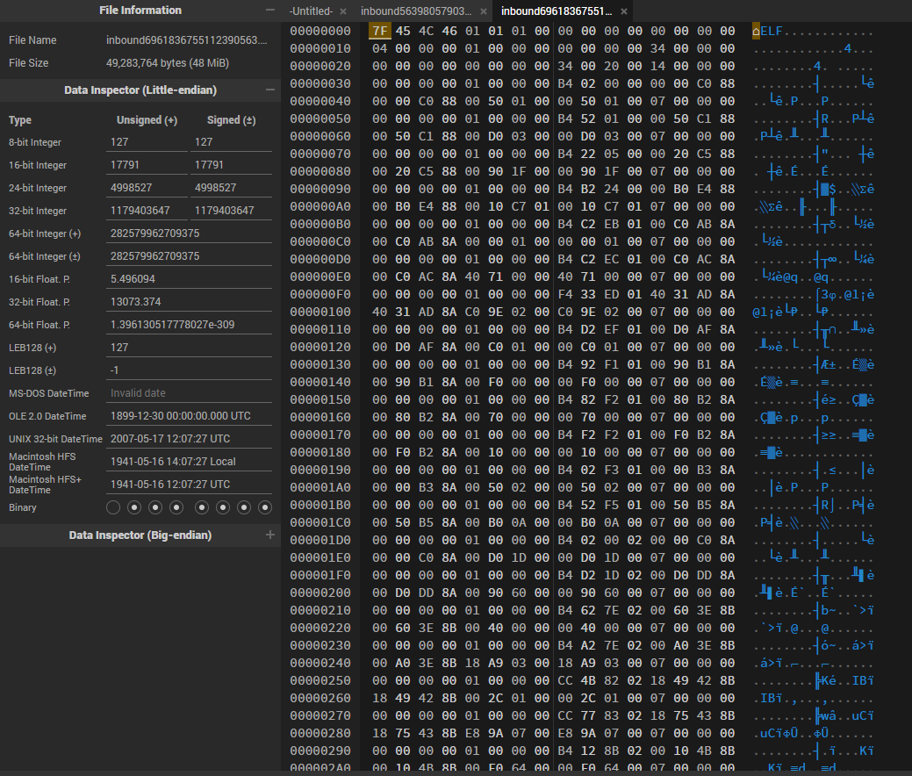This screenshot has height=776, width=912.
Task: Click the 8-bit Integer unsigned value field
Action: 147,142
